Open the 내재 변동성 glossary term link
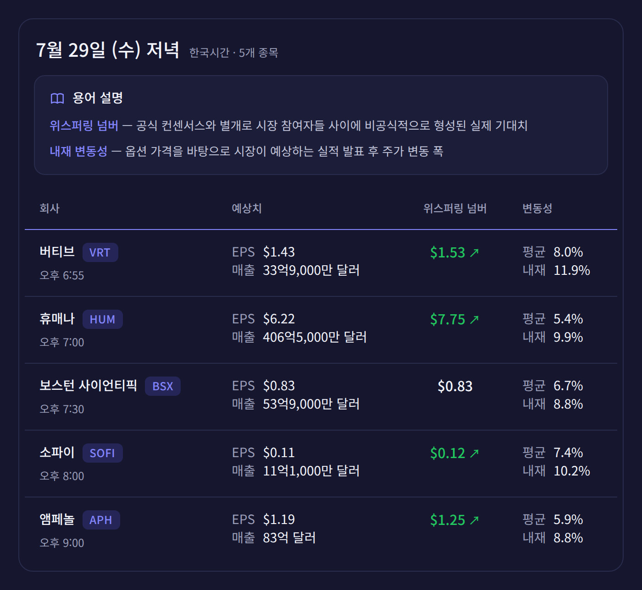Viewport: 642px width, 590px height. [78, 151]
